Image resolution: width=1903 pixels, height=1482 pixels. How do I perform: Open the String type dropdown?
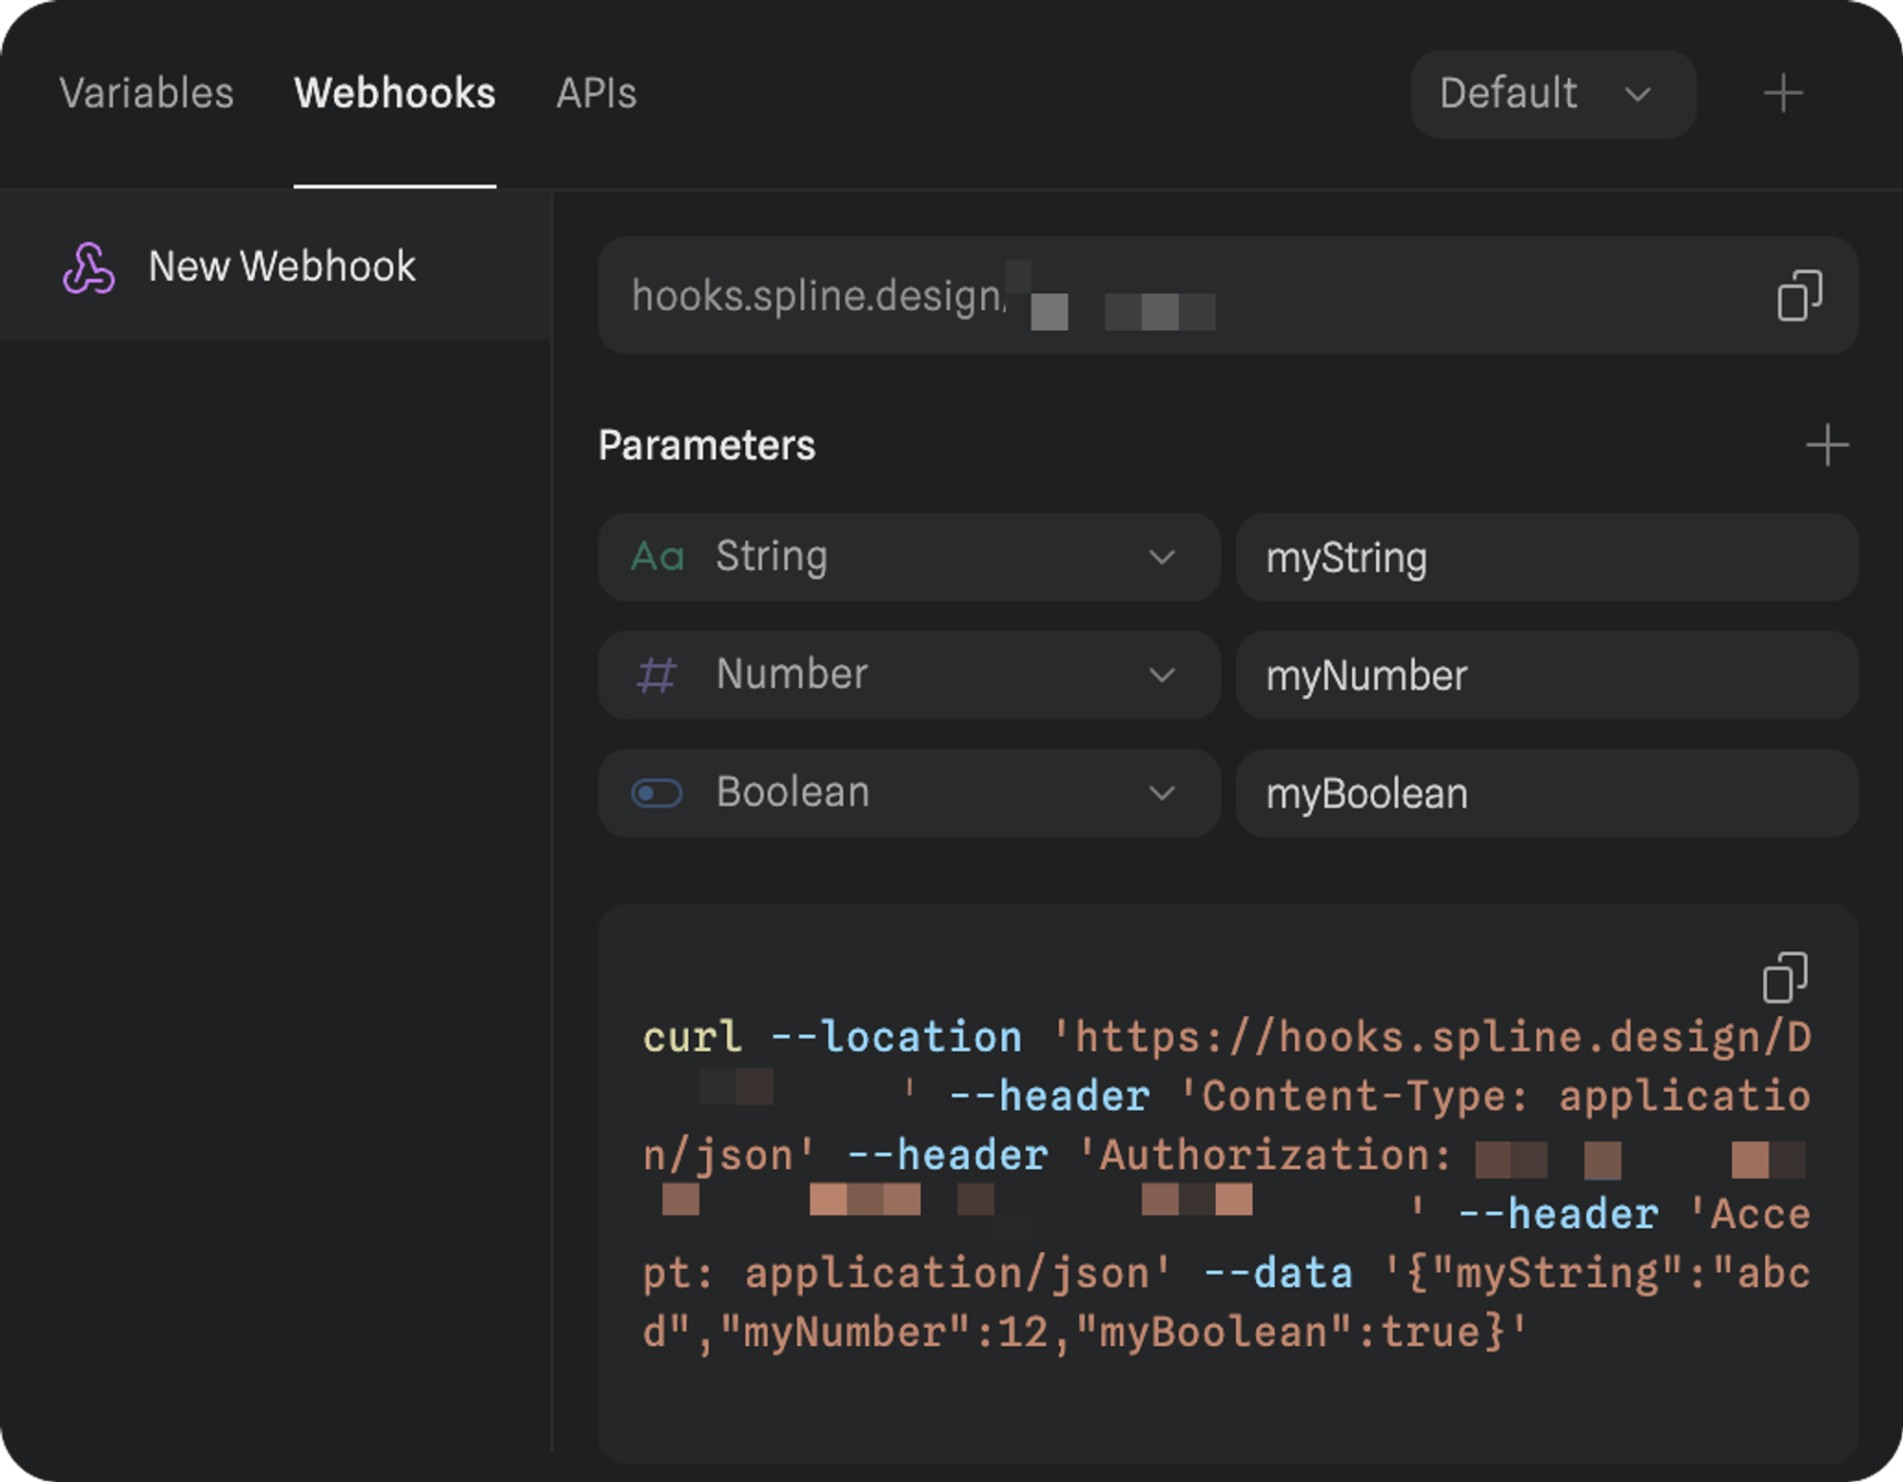[x=909, y=557]
